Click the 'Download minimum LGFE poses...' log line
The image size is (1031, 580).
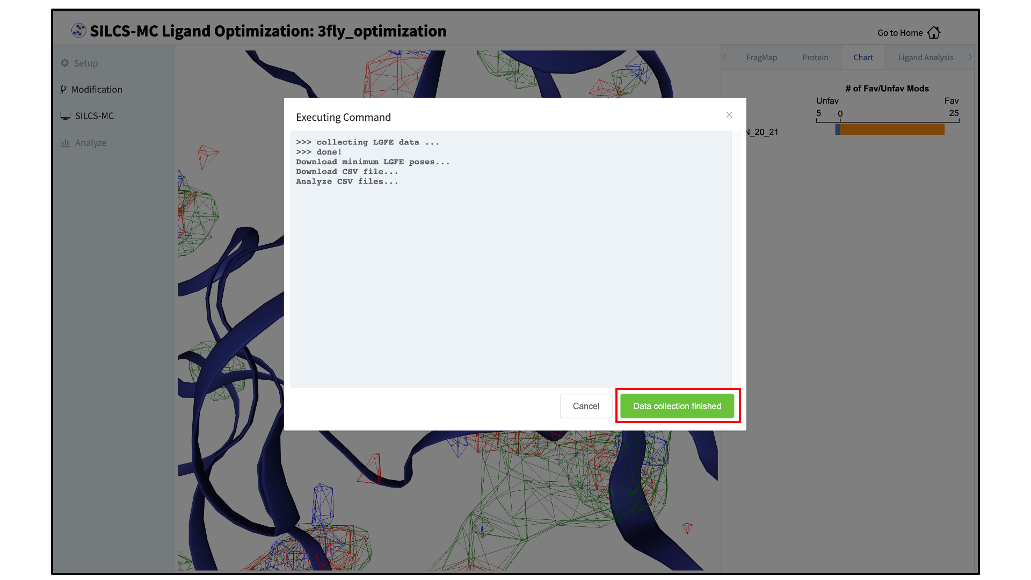coord(373,162)
